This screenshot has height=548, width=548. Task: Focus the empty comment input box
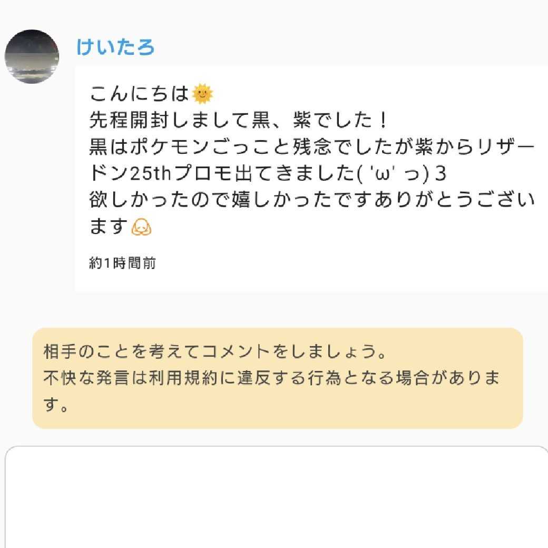[x=277, y=495]
